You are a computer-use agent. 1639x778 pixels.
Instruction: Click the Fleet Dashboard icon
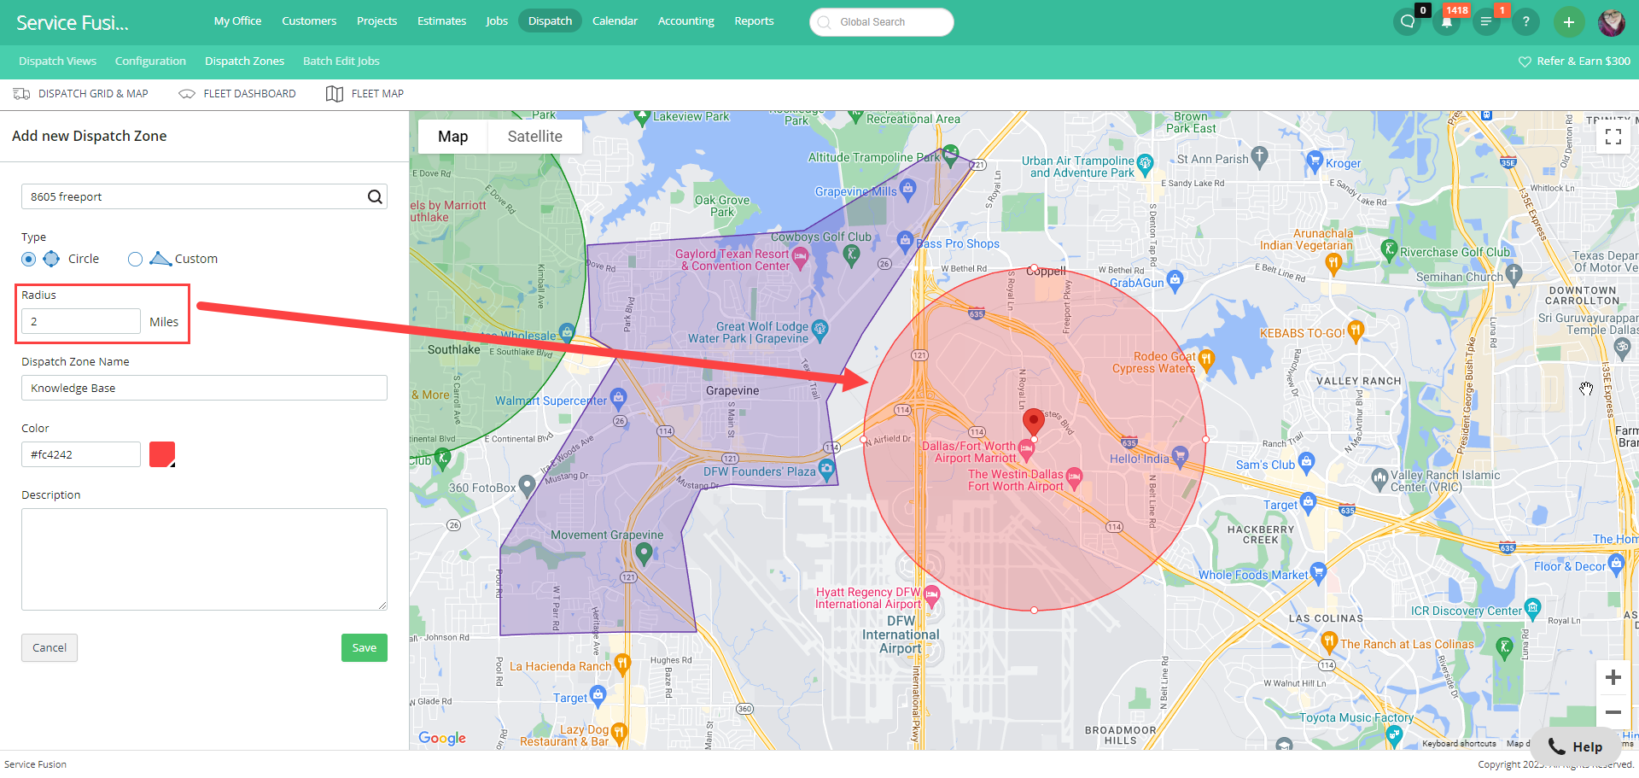pyautogui.click(x=187, y=94)
